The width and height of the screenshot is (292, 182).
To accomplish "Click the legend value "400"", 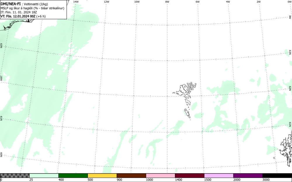I will 61,180.
